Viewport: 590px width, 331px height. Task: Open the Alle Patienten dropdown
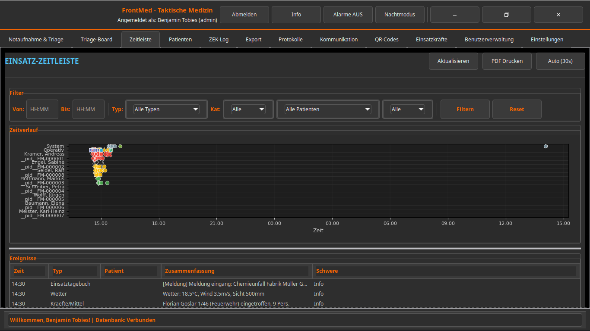(328, 109)
